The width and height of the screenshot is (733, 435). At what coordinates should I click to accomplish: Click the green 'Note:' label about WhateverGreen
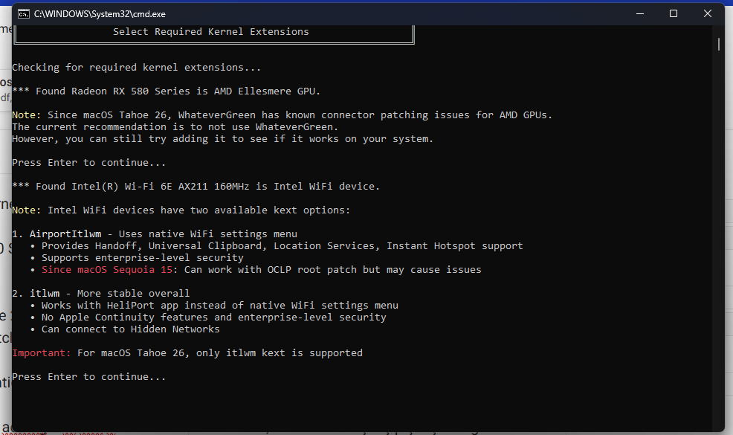(x=27, y=115)
